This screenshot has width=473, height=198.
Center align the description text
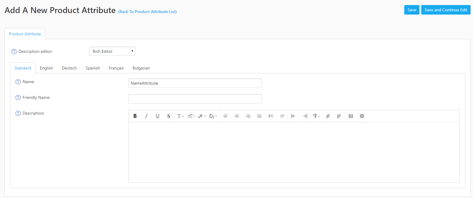(237, 116)
